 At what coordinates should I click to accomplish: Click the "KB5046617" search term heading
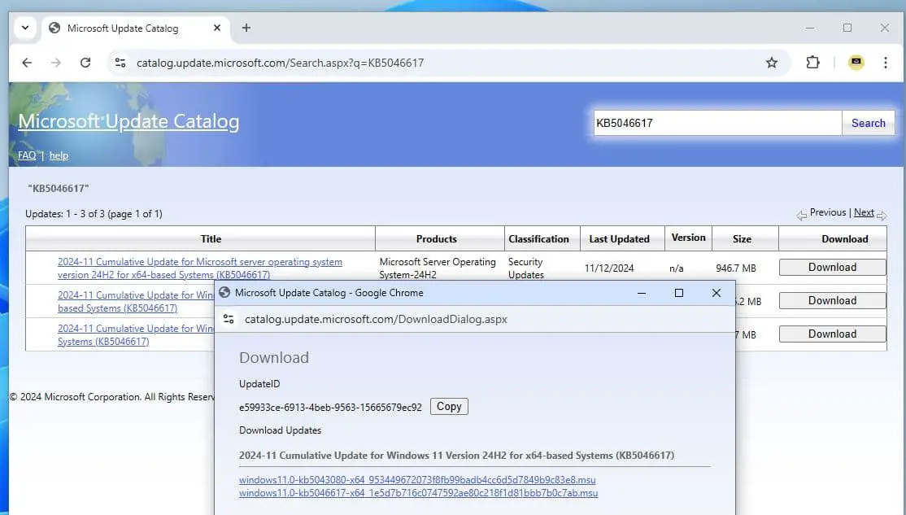click(59, 189)
